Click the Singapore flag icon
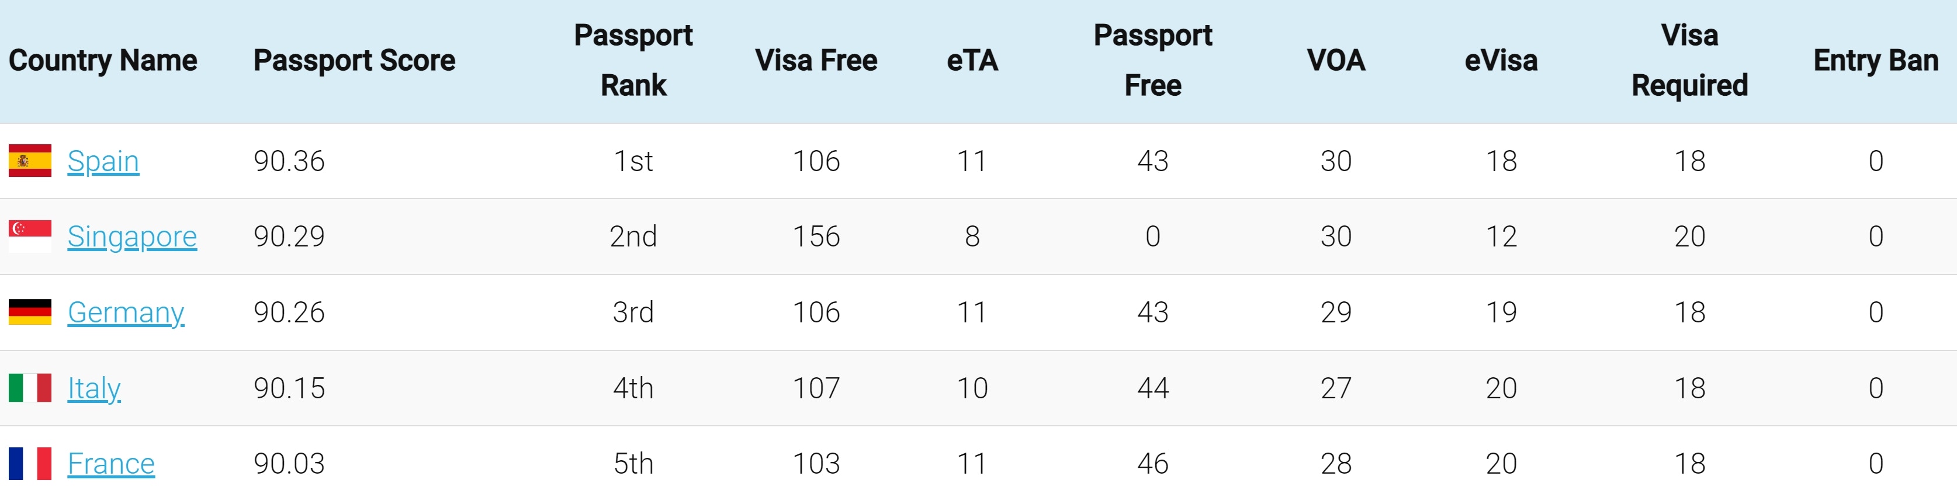Image resolution: width=1957 pixels, height=497 pixels. coord(30,236)
